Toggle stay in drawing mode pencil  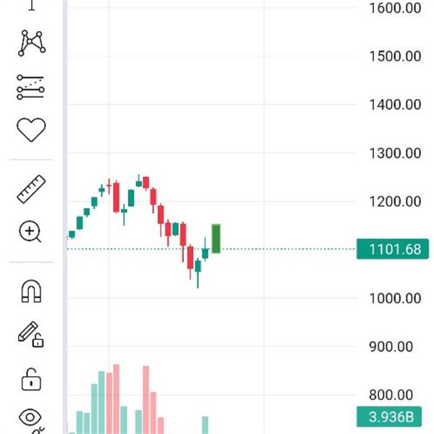pyautogui.click(x=31, y=333)
